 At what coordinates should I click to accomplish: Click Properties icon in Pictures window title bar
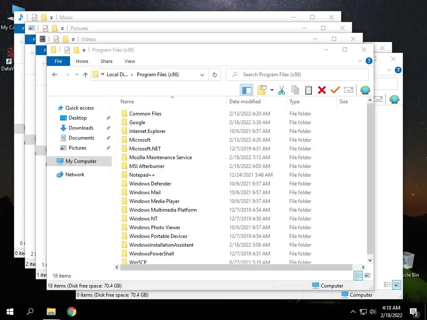pyautogui.click(x=45, y=28)
